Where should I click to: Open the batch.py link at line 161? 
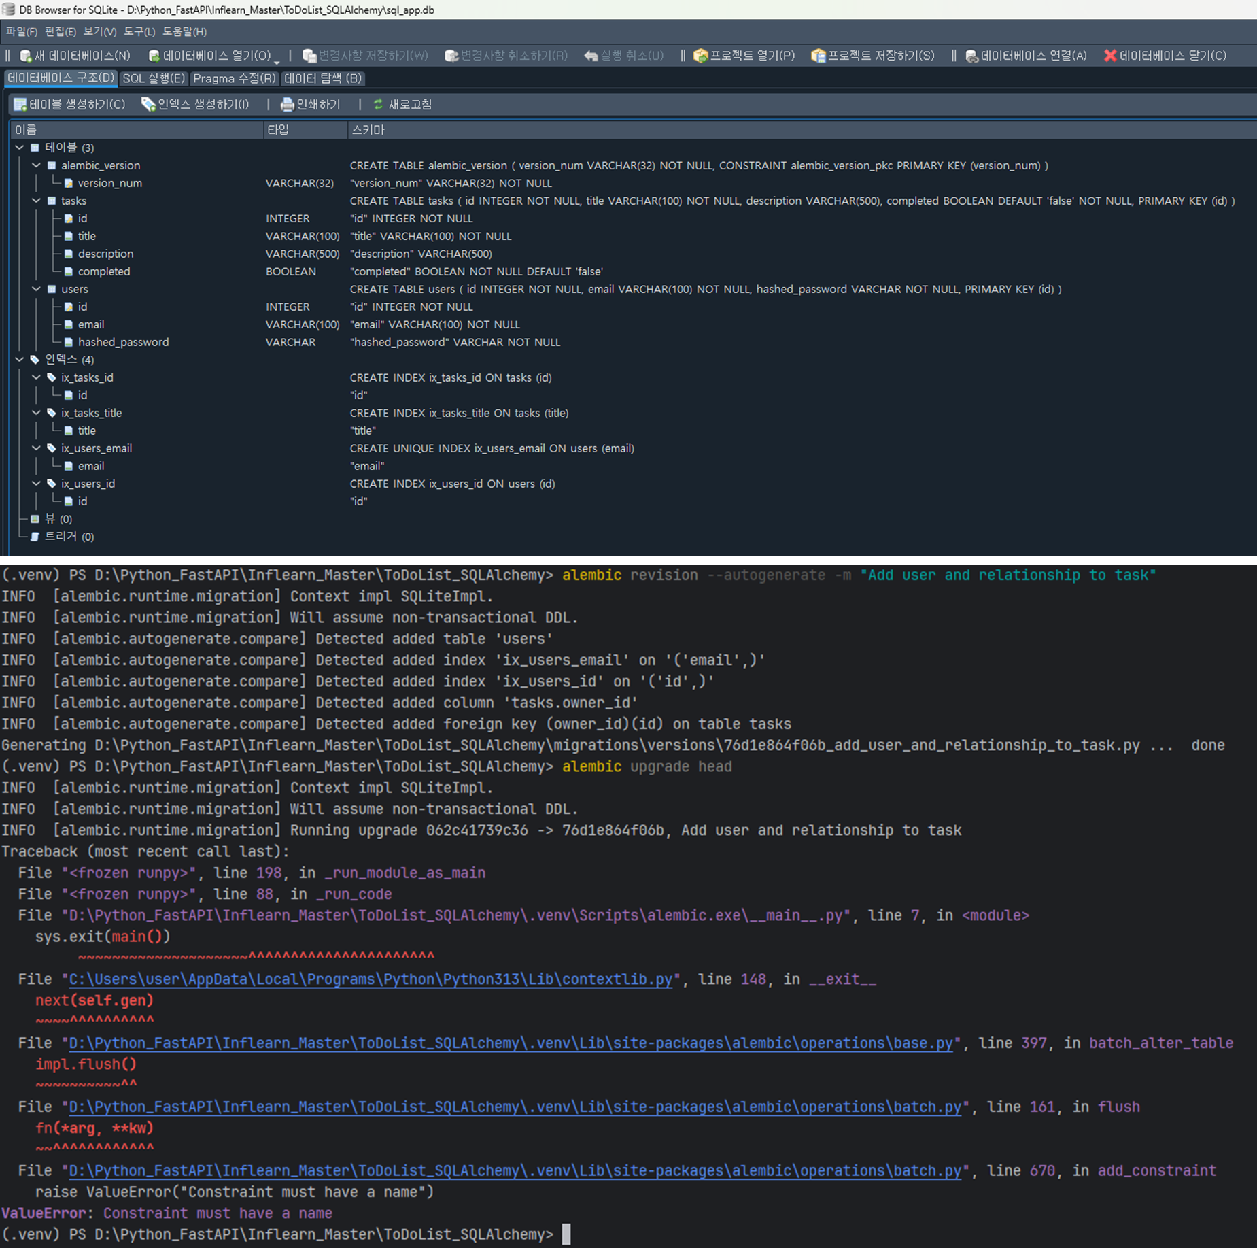pyautogui.click(x=515, y=1107)
